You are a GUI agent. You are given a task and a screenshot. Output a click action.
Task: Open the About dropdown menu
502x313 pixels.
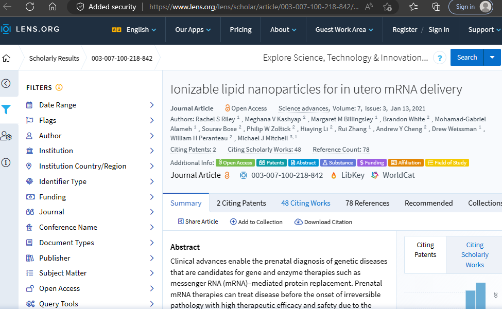(283, 30)
